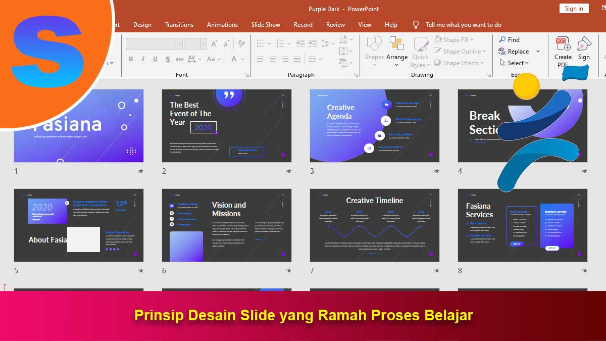Toggle Bold formatting

point(131,59)
